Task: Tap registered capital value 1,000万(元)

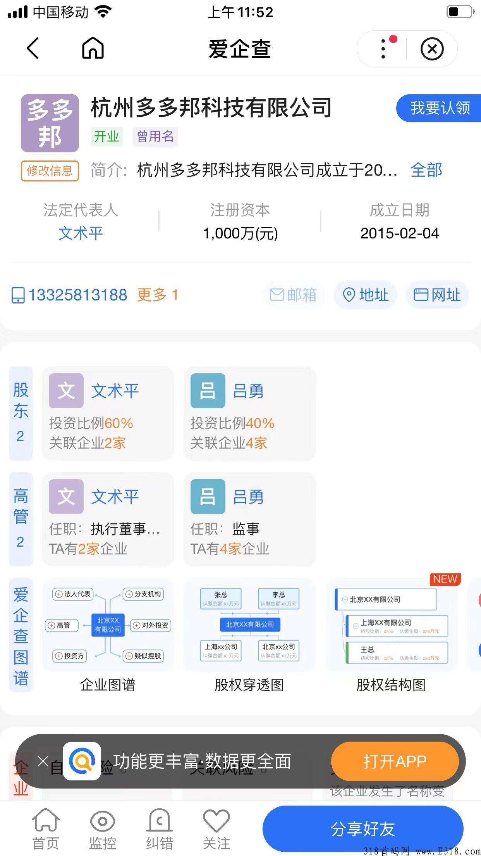Action: click(x=240, y=233)
